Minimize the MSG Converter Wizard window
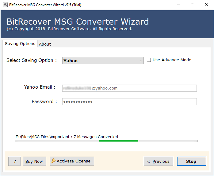Viewport: 214px width, 176px height. click(x=179, y=5)
